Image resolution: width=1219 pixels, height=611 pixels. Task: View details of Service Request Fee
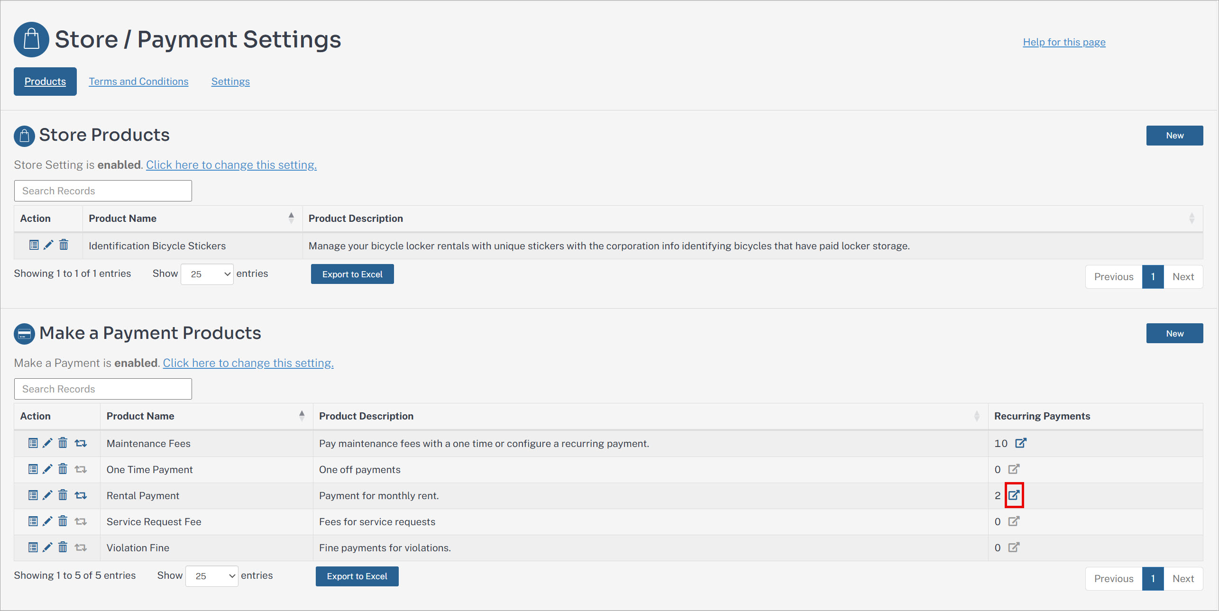(33, 521)
